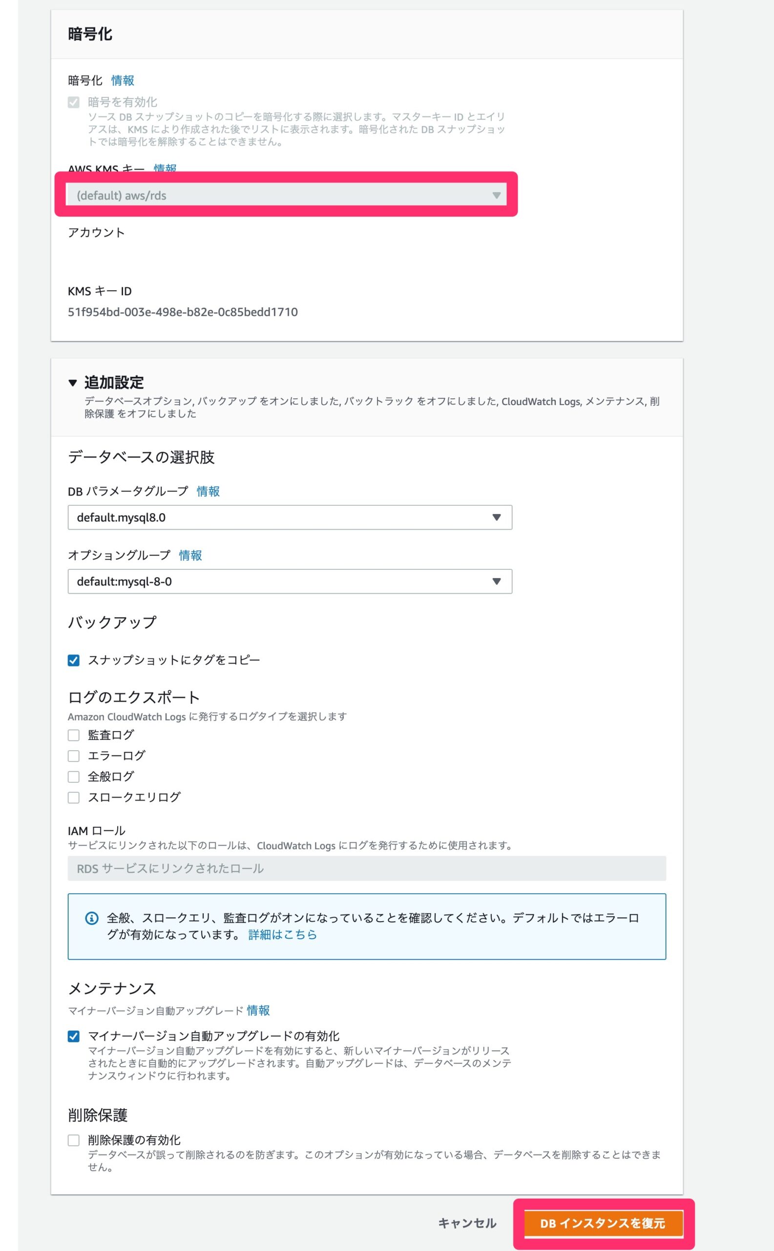
Task: Enable the エラーログ checkbox
Action: 74,755
